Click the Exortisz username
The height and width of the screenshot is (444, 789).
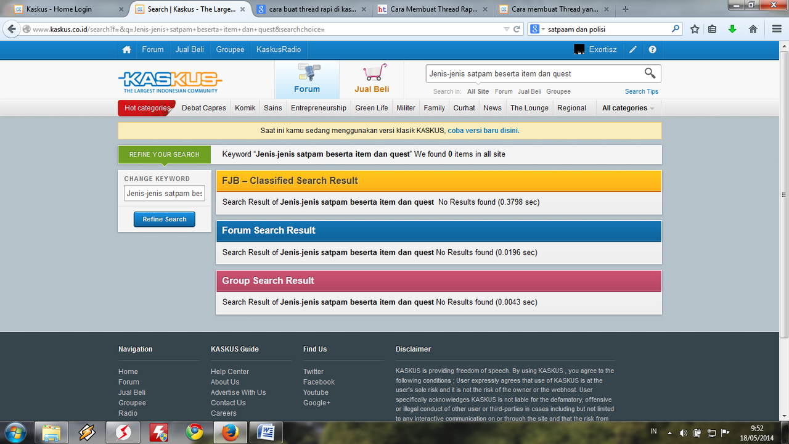tap(603, 49)
